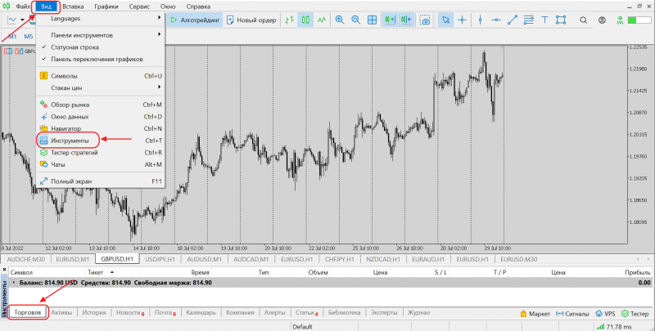
Task: Choose Окно данных menu entry
Action: coord(101,117)
